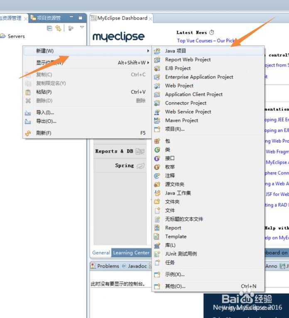Click the interface (接口) icon
The width and height of the screenshot is (289, 318).
pyautogui.click(x=157, y=158)
